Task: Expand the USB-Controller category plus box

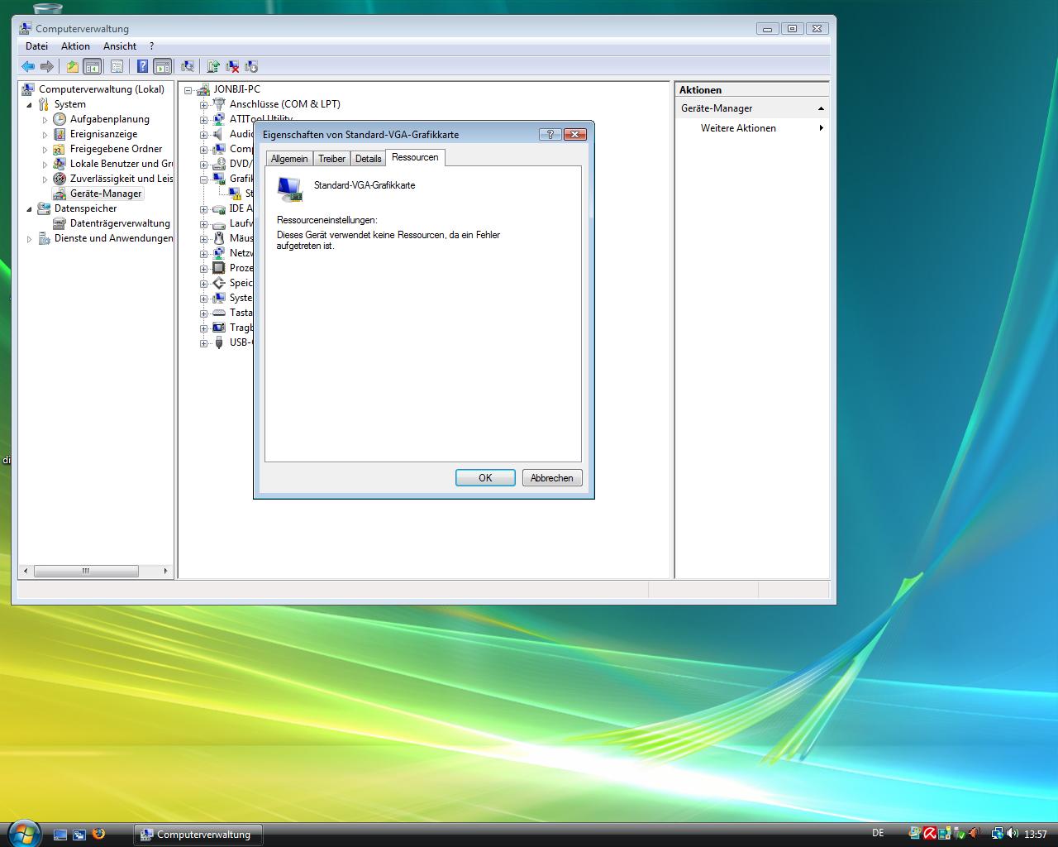Action: pos(203,343)
